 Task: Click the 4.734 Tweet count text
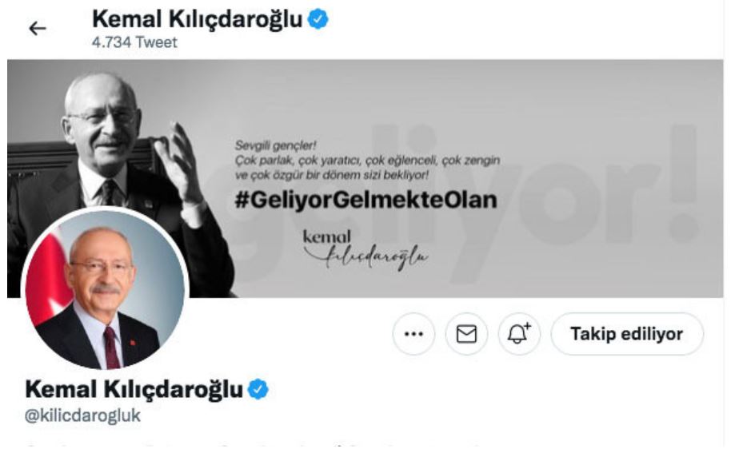pos(134,42)
